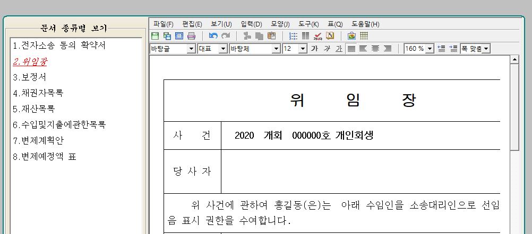Viewport: 532px width, 234px height.
Task: Open the 표(Q) menu
Action: (335, 24)
